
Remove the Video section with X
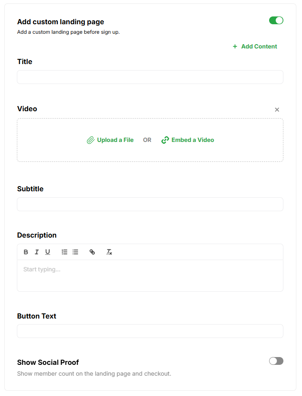pos(277,109)
